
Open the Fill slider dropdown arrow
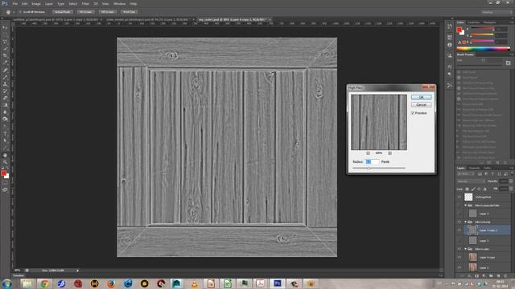pos(511,189)
